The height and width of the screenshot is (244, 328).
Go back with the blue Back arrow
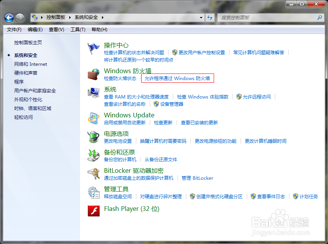(x=9, y=18)
